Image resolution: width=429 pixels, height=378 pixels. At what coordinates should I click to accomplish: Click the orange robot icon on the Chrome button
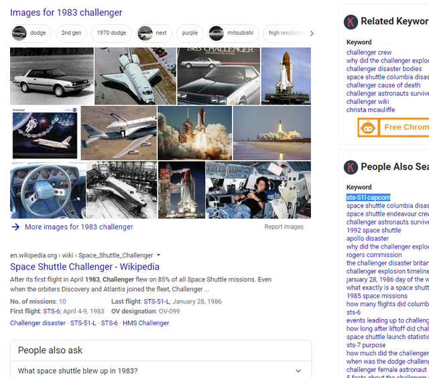point(368,127)
